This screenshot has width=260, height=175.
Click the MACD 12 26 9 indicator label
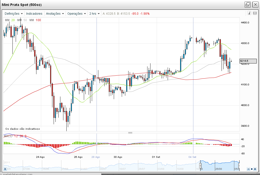coord(15,136)
